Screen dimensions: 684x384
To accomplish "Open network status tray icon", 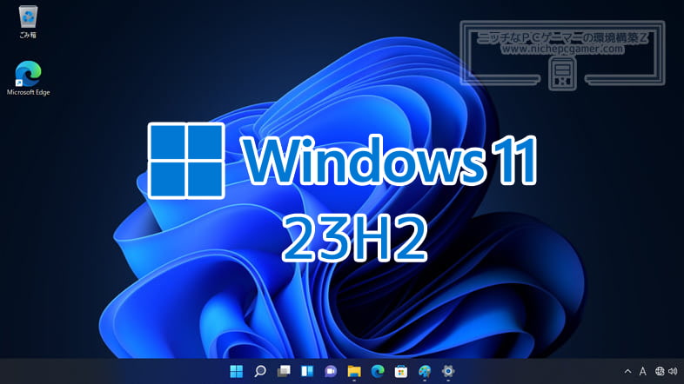I will click(660, 371).
